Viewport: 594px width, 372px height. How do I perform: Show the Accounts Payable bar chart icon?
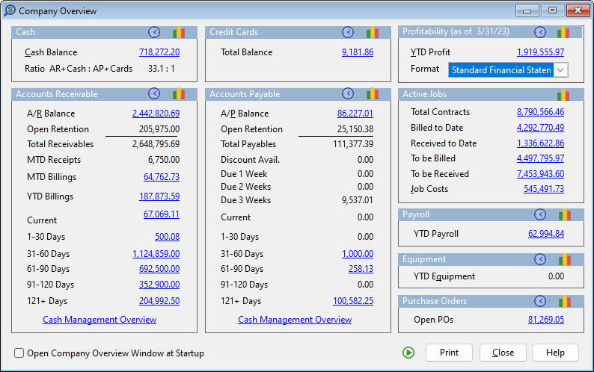pos(373,93)
